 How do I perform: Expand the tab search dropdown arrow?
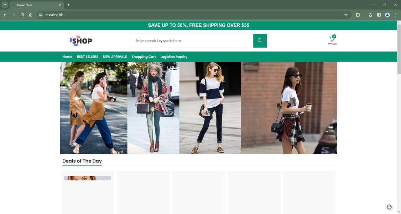[x=5, y=5]
